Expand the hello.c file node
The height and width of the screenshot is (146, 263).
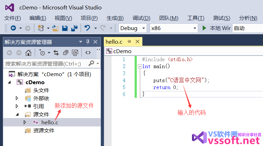tap(25, 122)
